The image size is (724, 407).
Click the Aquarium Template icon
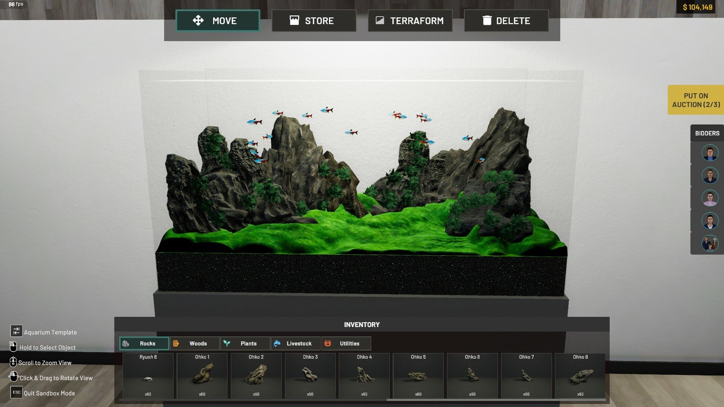[x=16, y=331]
